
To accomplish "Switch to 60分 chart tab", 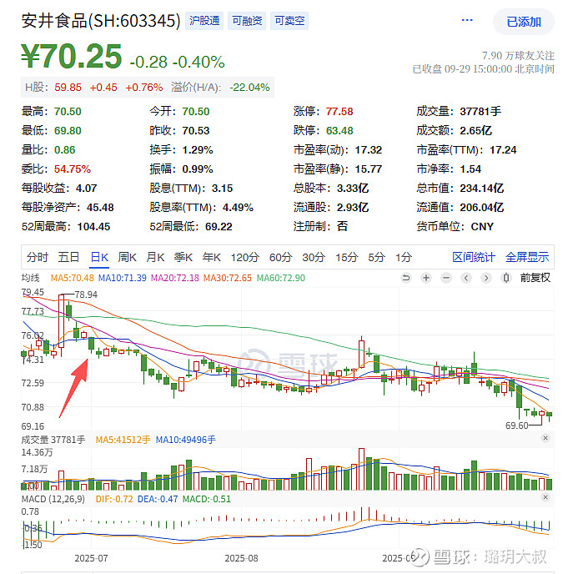I will [281, 257].
